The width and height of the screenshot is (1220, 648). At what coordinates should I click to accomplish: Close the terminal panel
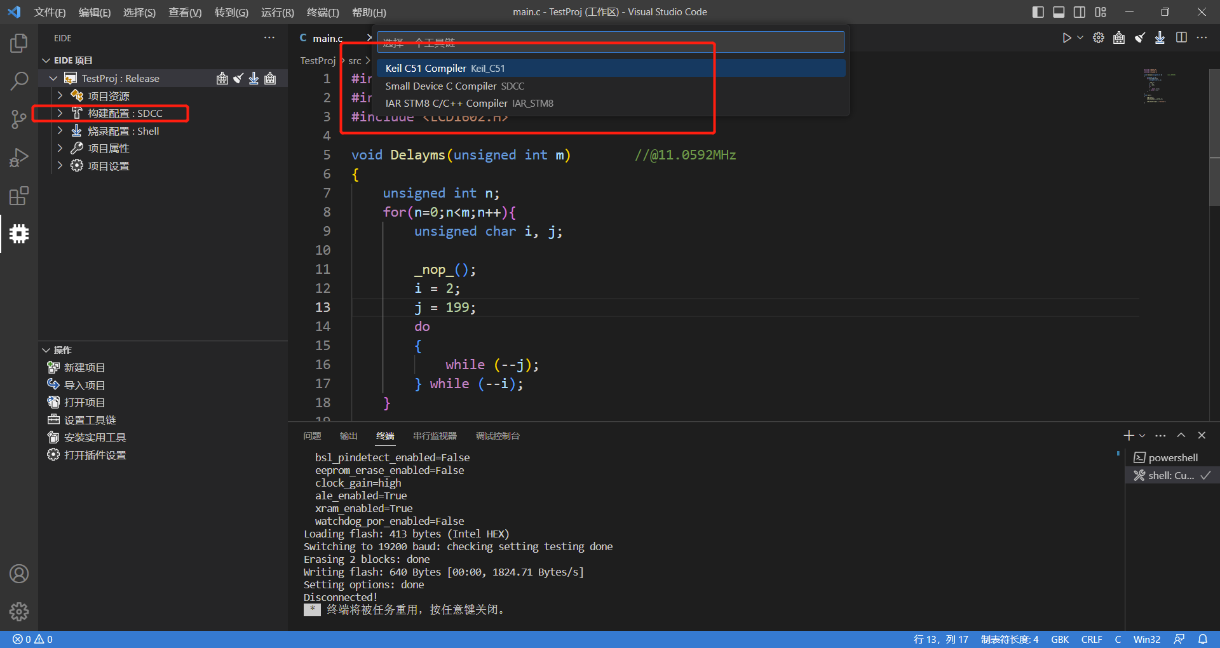point(1202,436)
